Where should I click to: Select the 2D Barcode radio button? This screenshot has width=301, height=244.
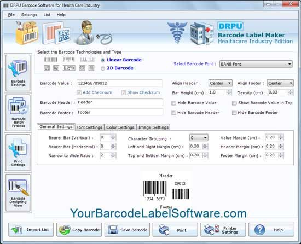pos(103,68)
